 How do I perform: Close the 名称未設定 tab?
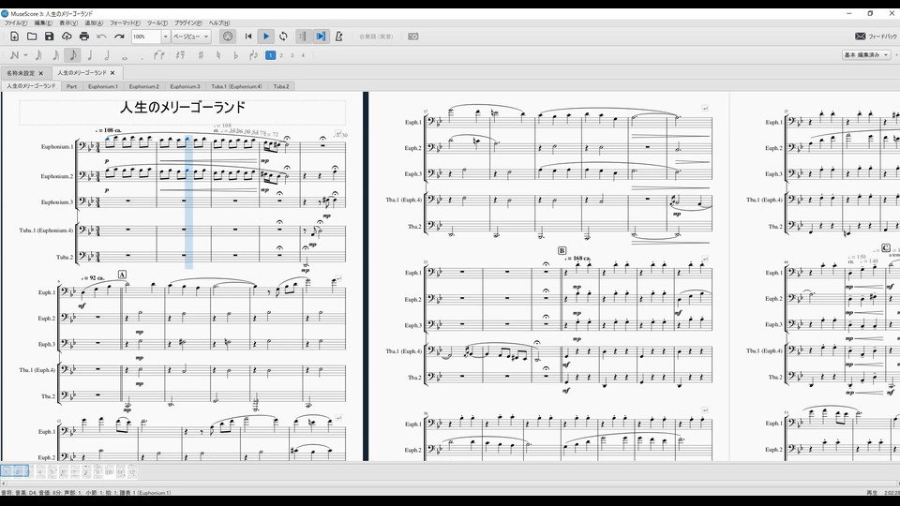[40, 73]
